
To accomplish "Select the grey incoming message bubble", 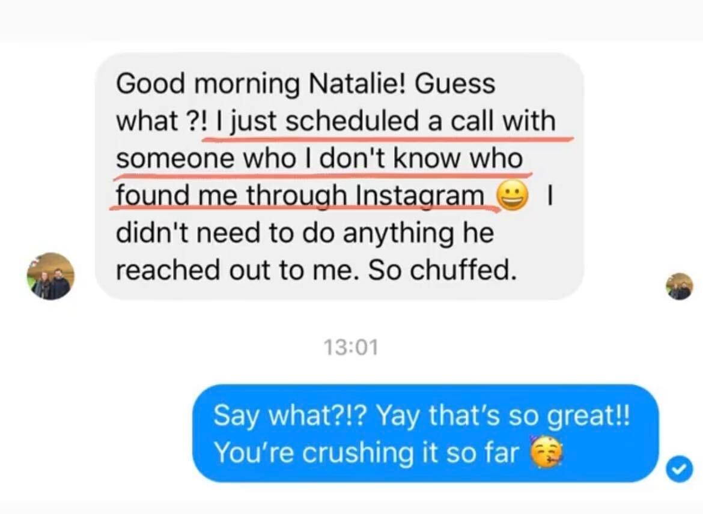I will (x=339, y=177).
